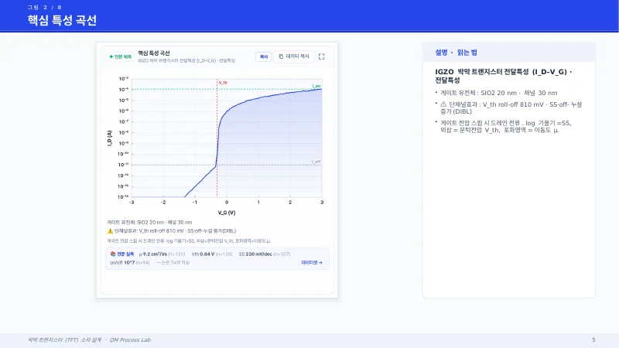Click the n=131 sample count text
619x348 pixels.
click(x=176, y=254)
